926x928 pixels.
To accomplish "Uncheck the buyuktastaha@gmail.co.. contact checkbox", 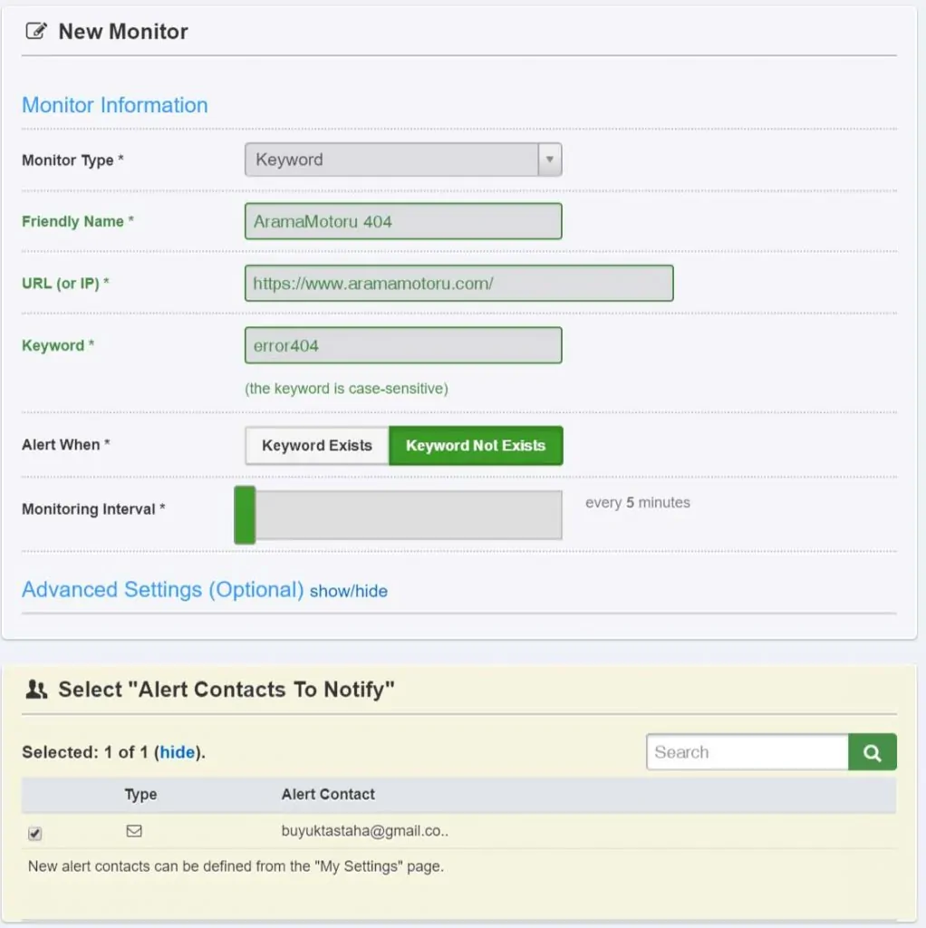I will (35, 834).
